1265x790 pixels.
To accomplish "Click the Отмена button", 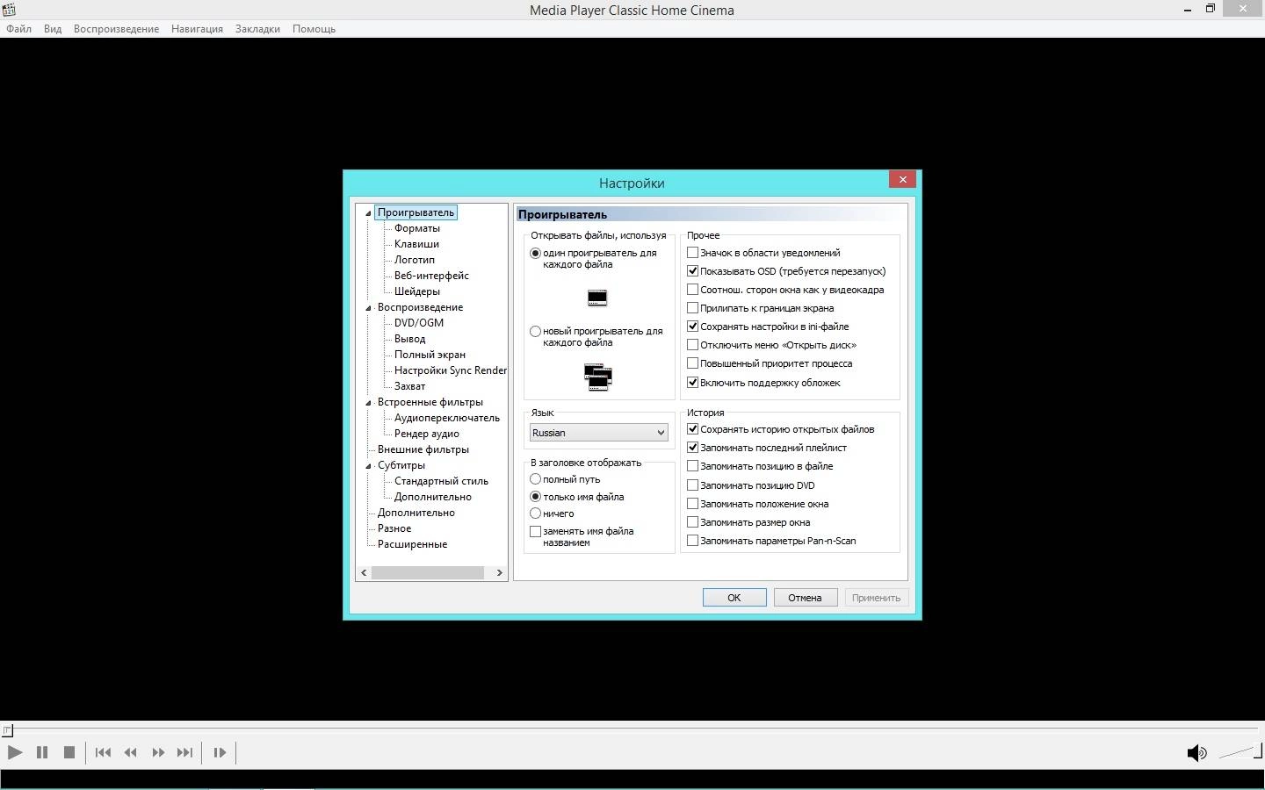I will click(805, 598).
